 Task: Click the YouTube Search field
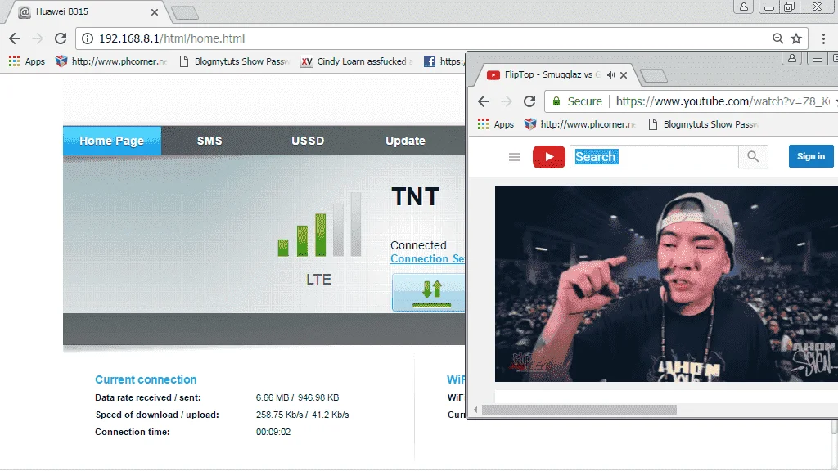(654, 157)
